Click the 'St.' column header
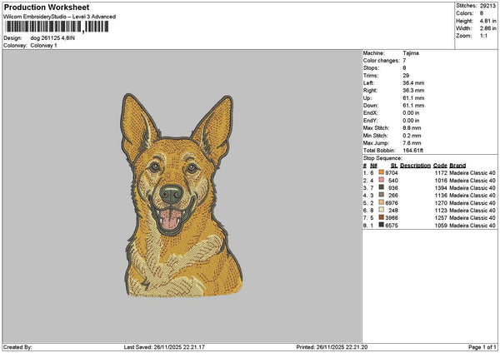The width and height of the screenshot is (500, 353). click(x=394, y=166)
